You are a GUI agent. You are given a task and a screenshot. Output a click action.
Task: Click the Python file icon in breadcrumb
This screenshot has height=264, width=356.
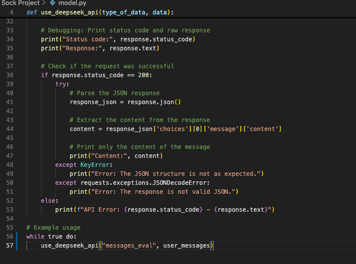pyautogui.click(x=53, y=3)
